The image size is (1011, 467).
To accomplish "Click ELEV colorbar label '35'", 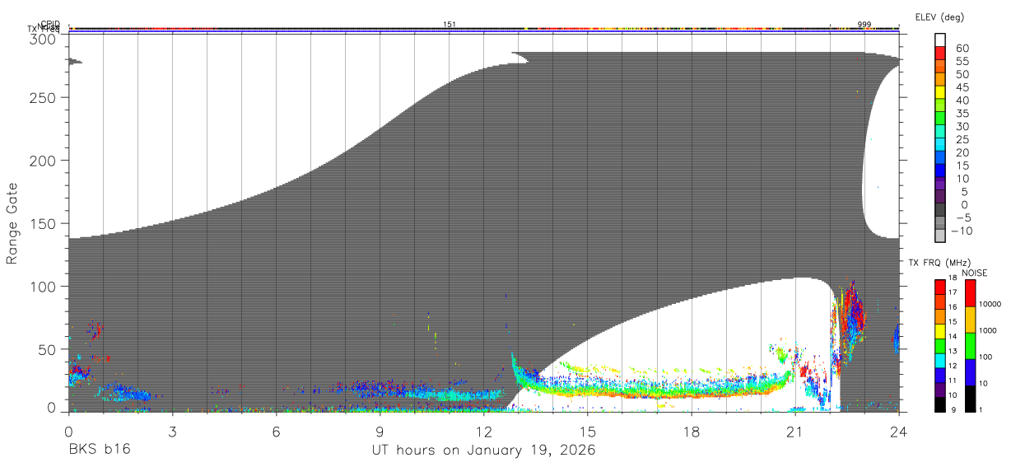I will point(962,113).
